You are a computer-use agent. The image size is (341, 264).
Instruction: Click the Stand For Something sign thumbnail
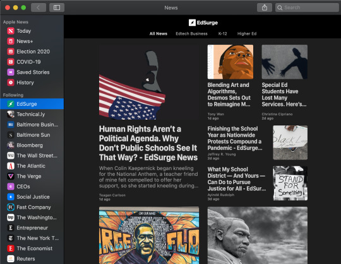[290, 183]
